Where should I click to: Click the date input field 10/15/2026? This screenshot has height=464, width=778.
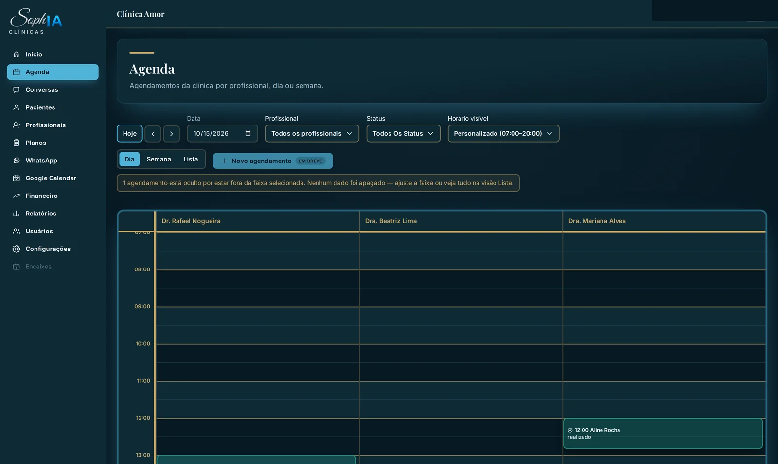[223, 134]
